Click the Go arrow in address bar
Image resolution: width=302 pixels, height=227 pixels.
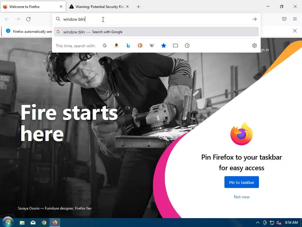(x=255, y=19)
